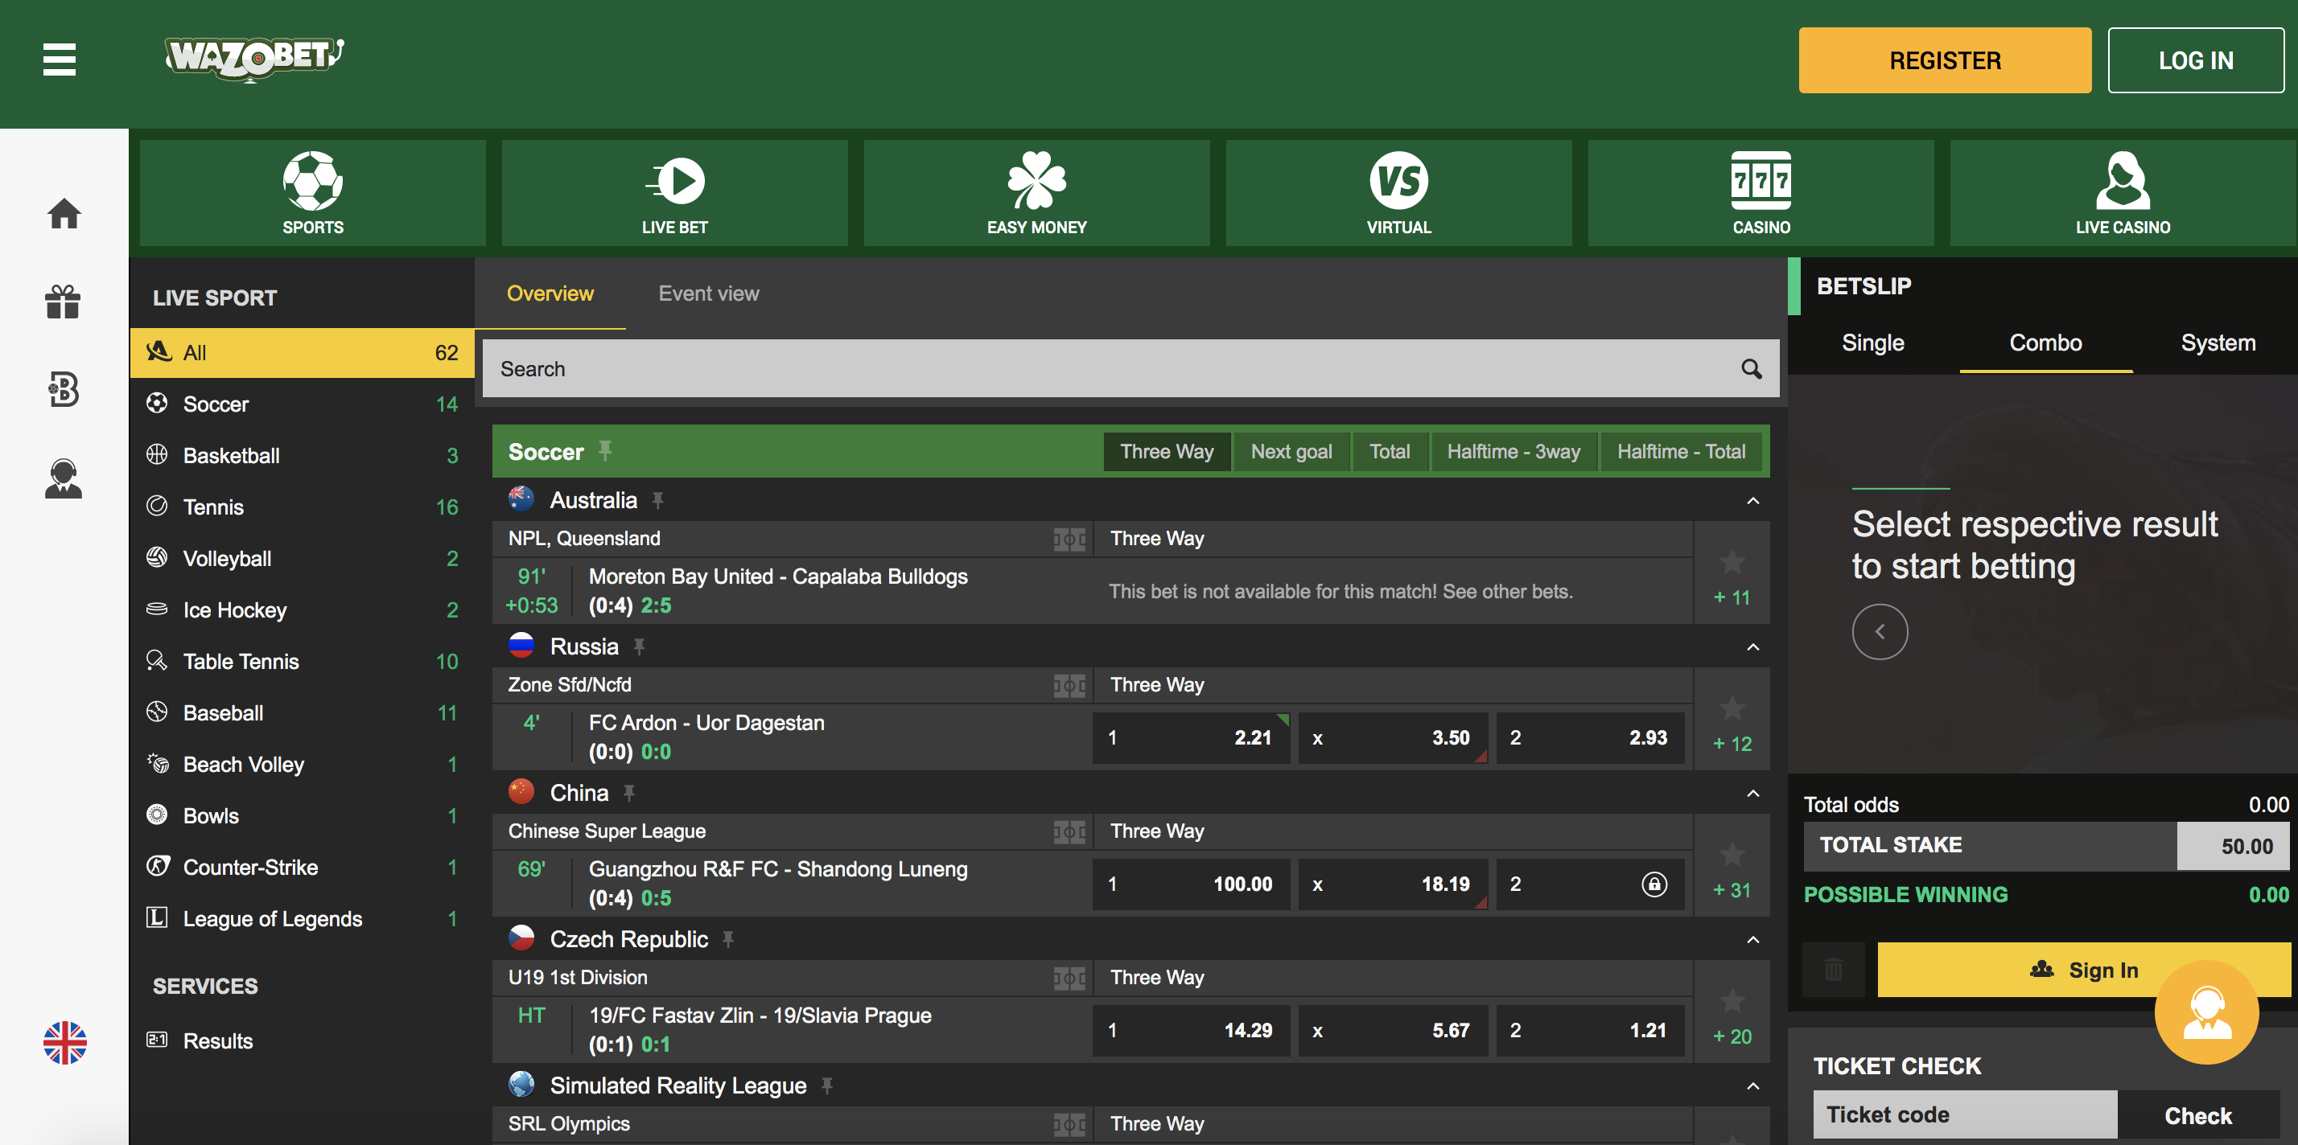
Task: Click inside the Search field
Action: [1070, 367]
